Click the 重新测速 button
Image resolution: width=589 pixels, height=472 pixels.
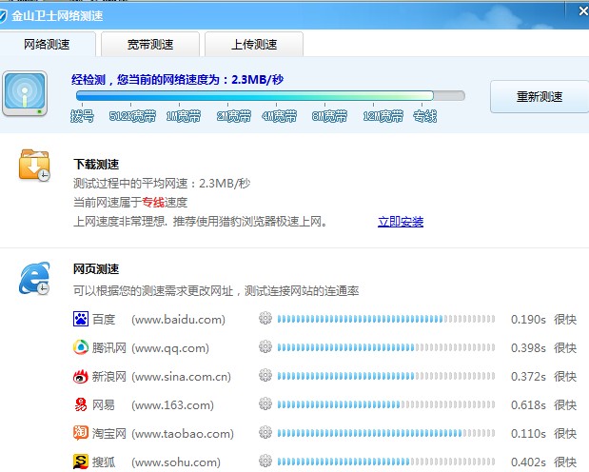(x=540, y=96)
